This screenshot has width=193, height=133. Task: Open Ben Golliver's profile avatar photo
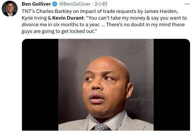pyautogui.click(x=10, y=9)
